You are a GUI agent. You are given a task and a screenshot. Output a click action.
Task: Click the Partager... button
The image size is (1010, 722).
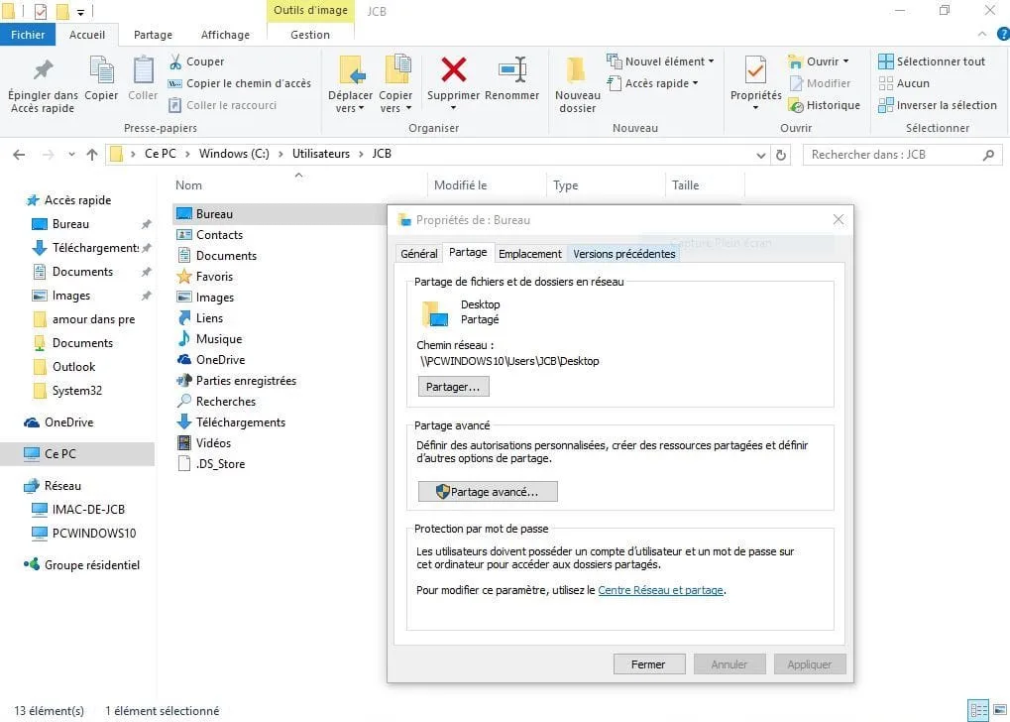(x=454, y=387)
